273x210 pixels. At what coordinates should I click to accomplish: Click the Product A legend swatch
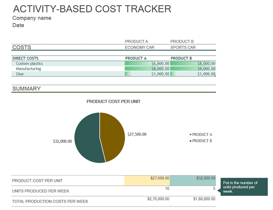[190, 134]
